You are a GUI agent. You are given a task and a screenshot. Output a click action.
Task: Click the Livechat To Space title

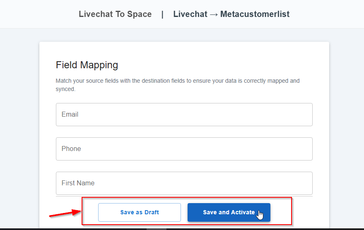click(x=115, y=14)
